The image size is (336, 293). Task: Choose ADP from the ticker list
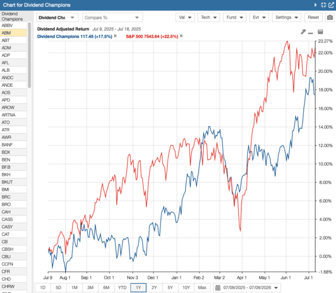(x=13, y=55)
